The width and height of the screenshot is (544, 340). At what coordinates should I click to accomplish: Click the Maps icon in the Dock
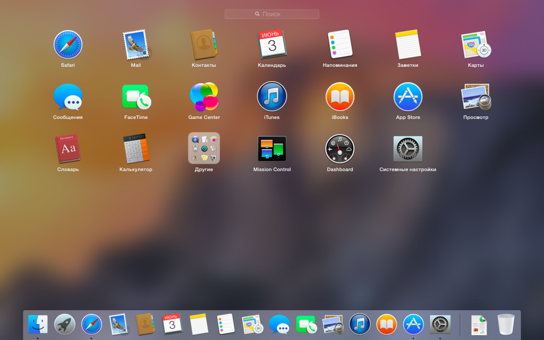pos(252,325)
